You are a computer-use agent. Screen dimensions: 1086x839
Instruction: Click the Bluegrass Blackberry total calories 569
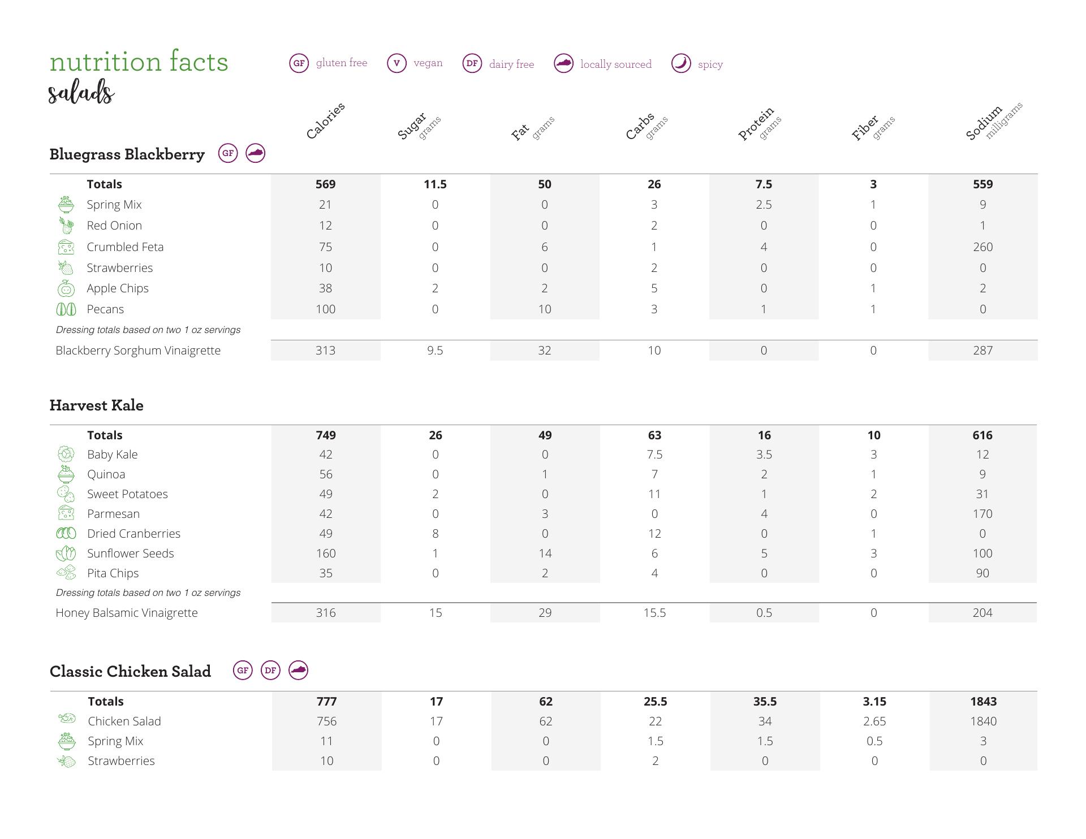325,184
